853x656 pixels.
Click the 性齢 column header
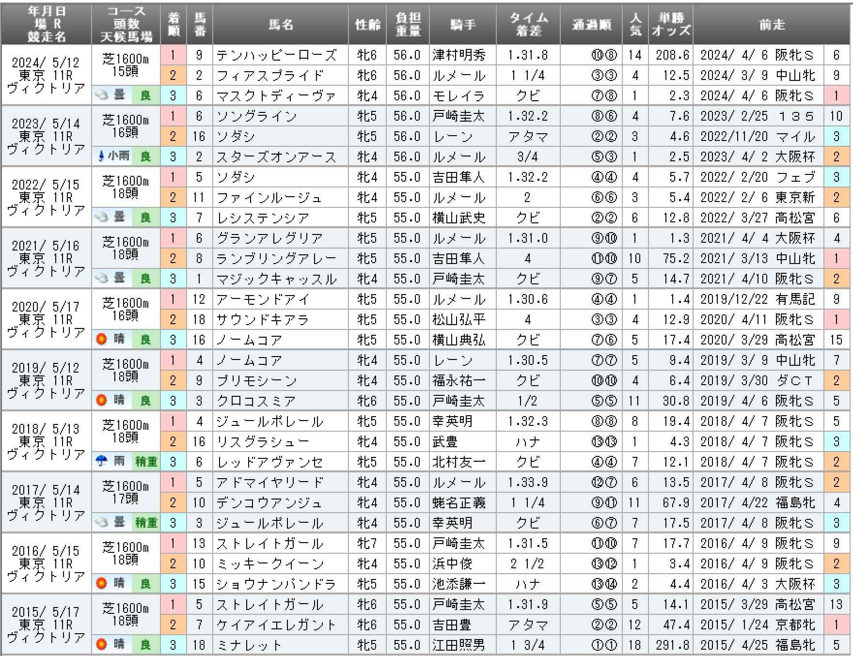(x=367, y=25)
